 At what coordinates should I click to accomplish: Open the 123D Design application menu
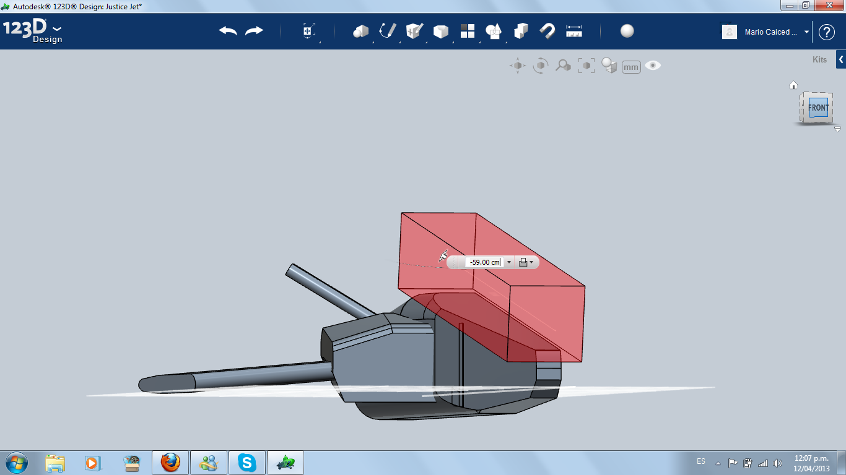click(33, 32)
